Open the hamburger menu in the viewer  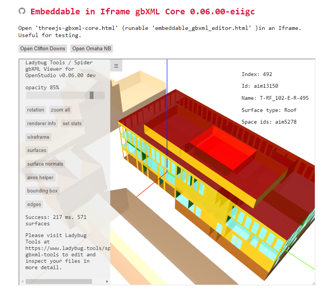tap(116, 65)
